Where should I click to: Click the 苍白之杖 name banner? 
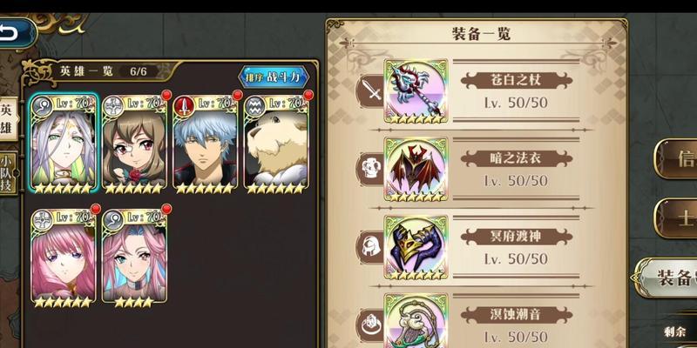tap(517, 80)
